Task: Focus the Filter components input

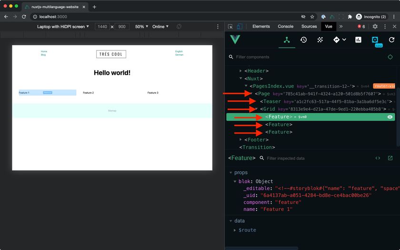Action: (x=309, y=57)
